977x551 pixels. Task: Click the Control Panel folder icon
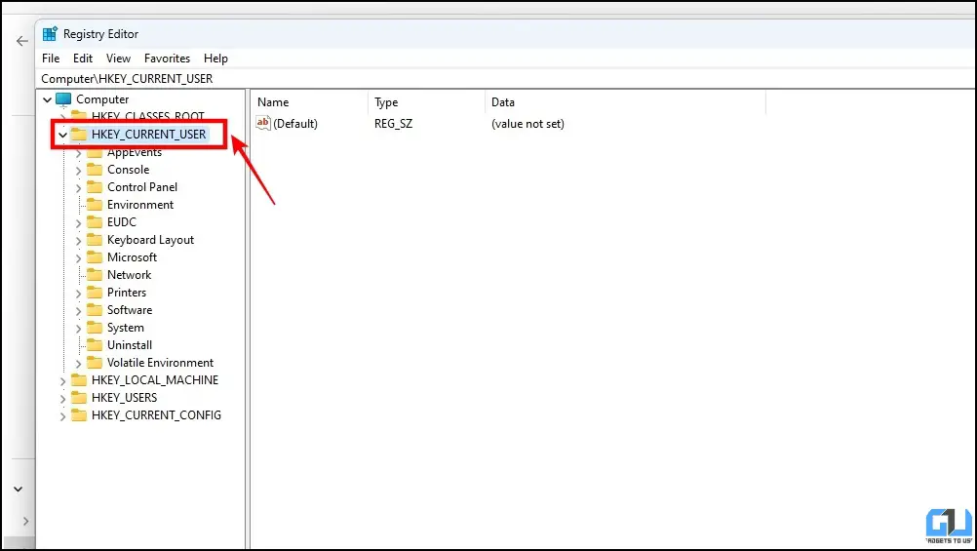[94, 187]
